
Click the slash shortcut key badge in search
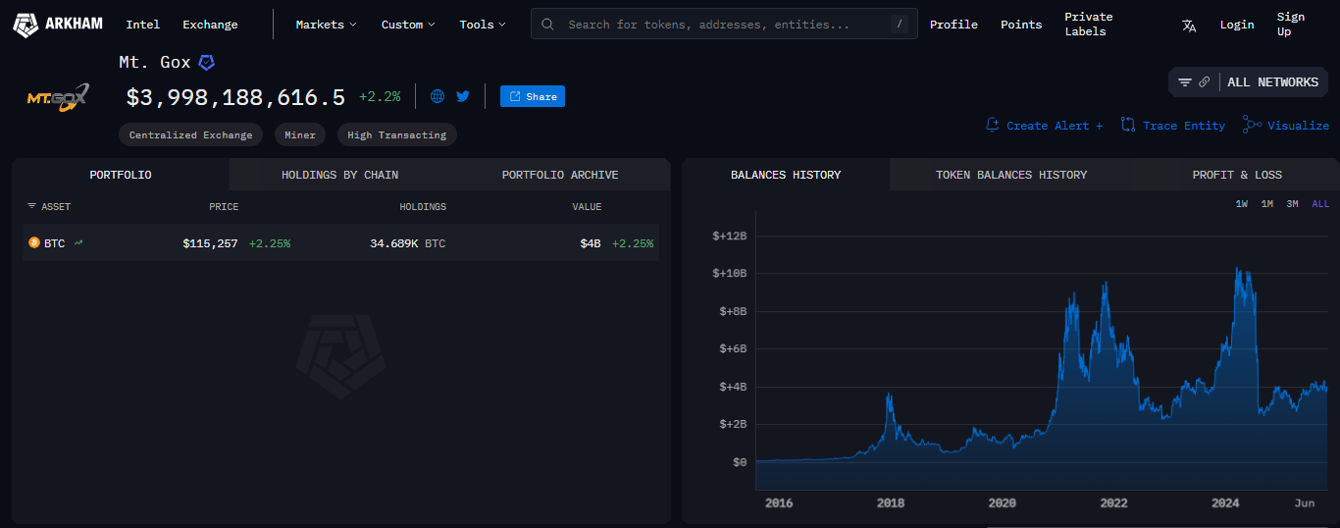900,25
